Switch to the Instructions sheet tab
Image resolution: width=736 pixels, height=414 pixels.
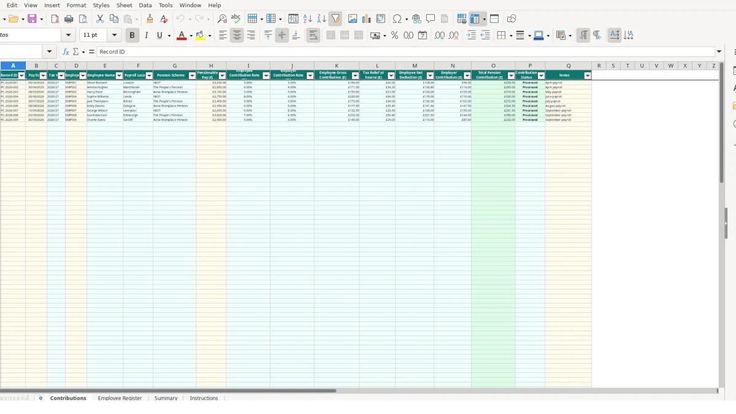pos(204,398)
